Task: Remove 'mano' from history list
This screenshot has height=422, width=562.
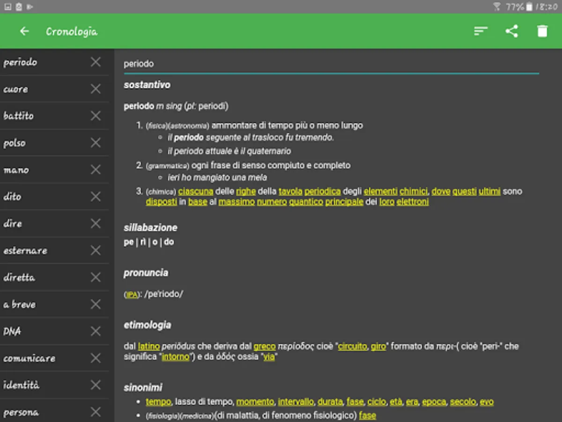Action: point(96,170)
